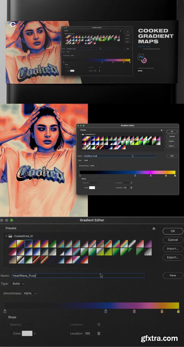Screen dimensions: 184x347
Task: Click the white Color swatch in the middle editor
Action: [92, 188]
